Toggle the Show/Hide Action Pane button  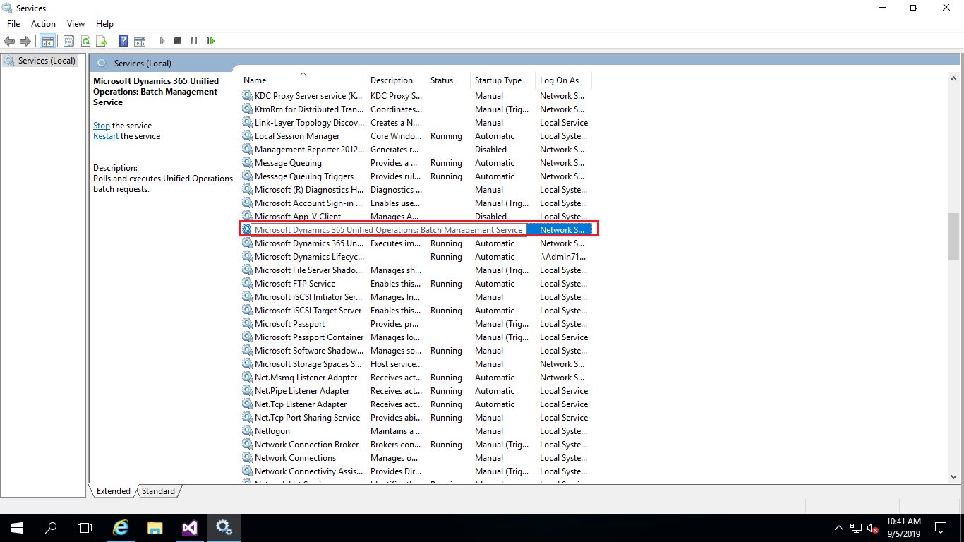140,41
